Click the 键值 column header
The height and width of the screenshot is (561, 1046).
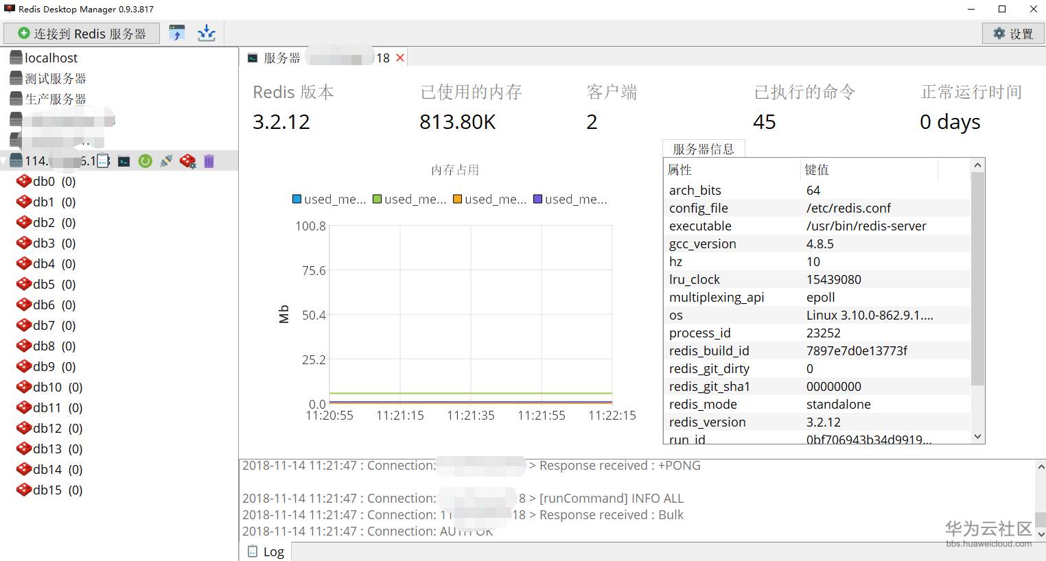pos(869,169)
